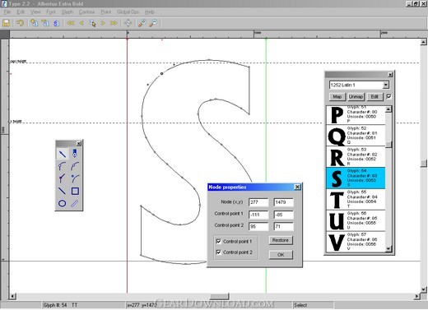The width and height of the screenshot is (428, 310).
Task: Click the zoom in magnifier icon
Action: point(142,23)
